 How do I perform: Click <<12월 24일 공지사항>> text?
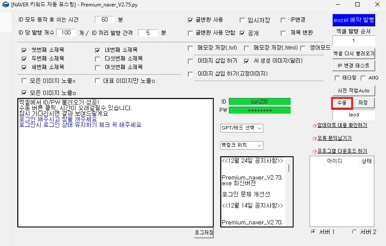coord(252,161)
